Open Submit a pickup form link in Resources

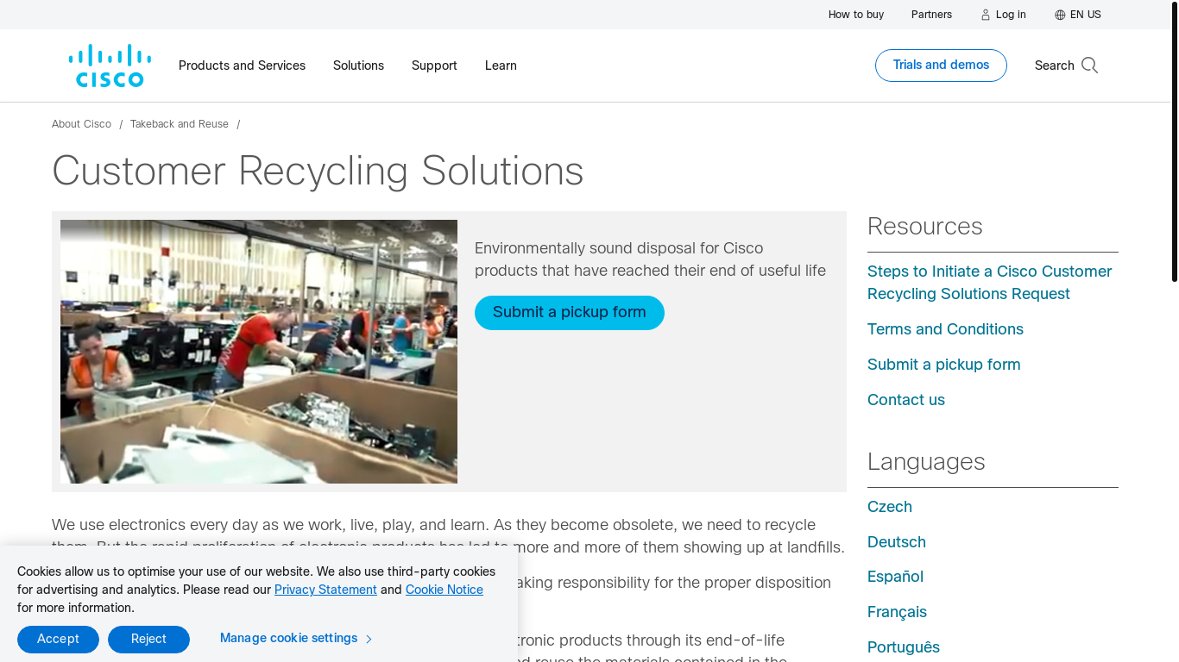click(x=944, y=365)
